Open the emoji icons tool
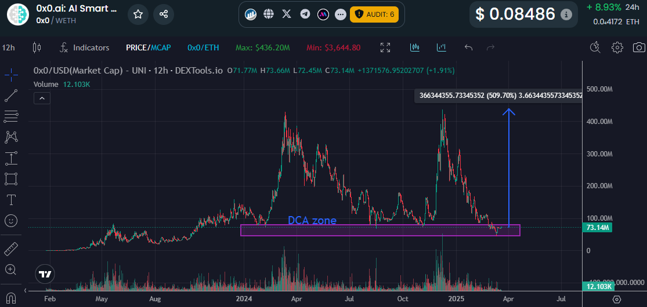 point(10,221)
